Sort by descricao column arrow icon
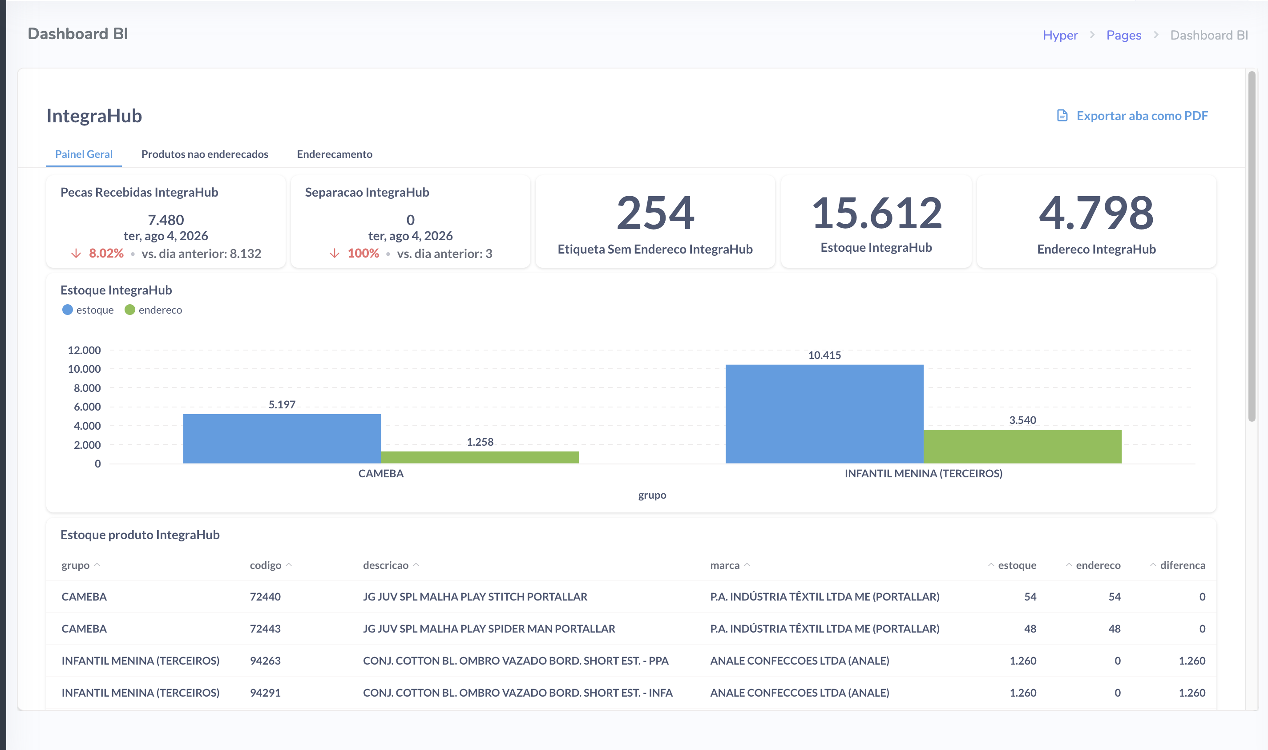 [416, 565]
